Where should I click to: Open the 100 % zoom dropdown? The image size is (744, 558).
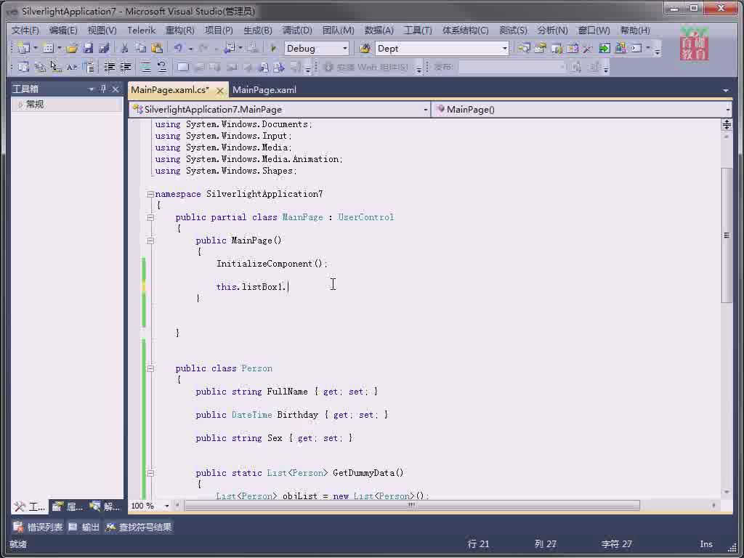pos(166,506)
